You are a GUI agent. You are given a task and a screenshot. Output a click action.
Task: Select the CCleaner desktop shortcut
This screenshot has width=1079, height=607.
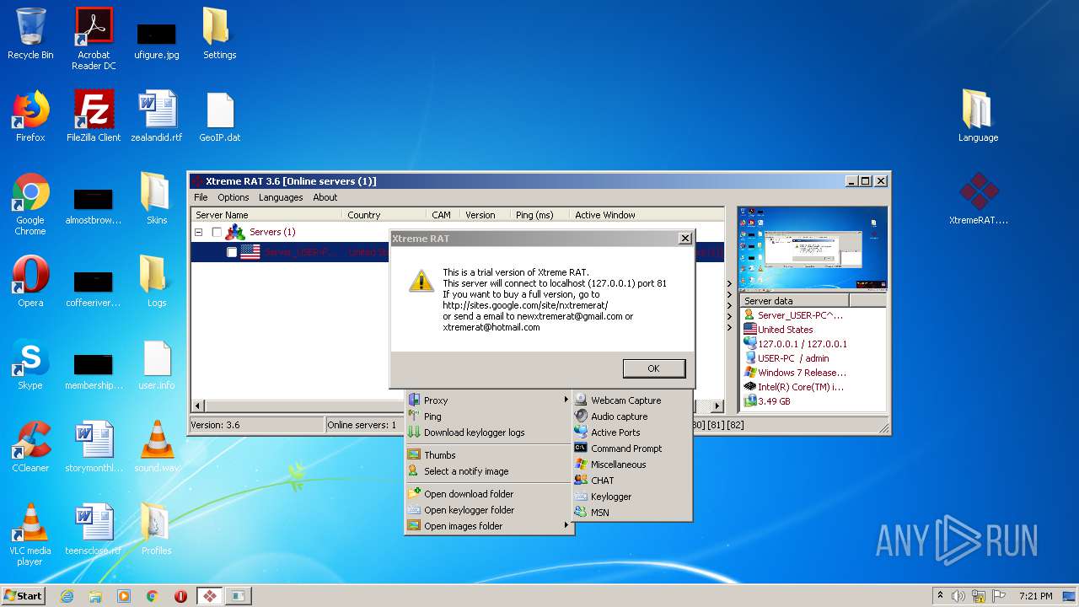pyautogui.click(x=30, y=447)
